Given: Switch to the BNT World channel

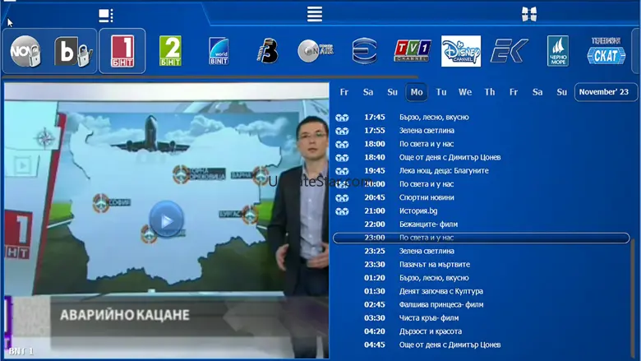Looking at the screenshot, I should point(219,51).
